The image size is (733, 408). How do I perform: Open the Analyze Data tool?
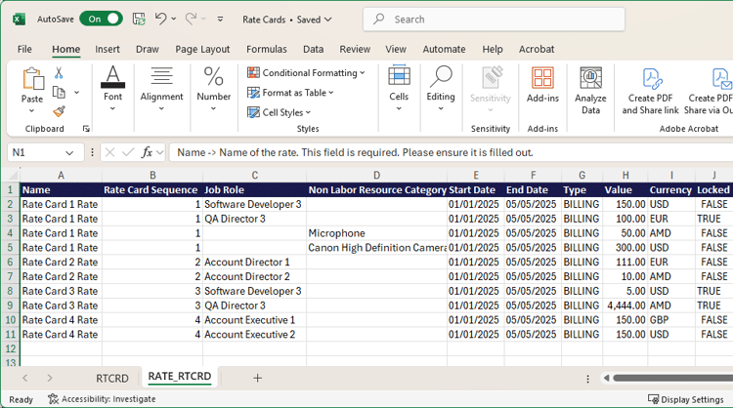click(590, 91)
